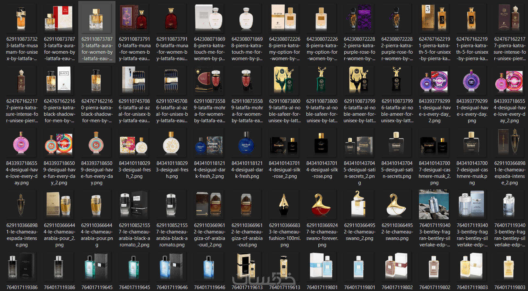Select file name 'le-chameau-fushion-100ml.png'

coord(284,235)
